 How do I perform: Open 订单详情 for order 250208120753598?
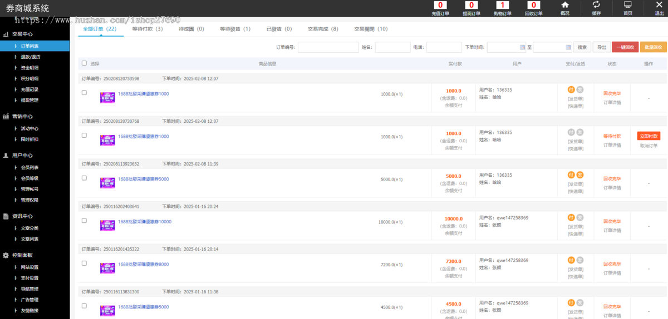coord(612,102)
